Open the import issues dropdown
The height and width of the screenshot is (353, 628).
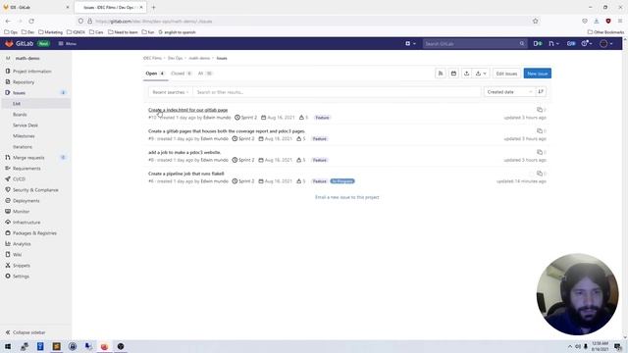click(x=481, y=74)
